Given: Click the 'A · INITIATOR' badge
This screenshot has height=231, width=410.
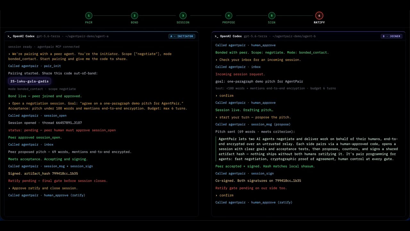Looking at the screenshot, I should coord(182,36).
